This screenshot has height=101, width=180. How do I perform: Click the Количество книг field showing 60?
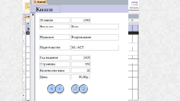tap(81, 70)
